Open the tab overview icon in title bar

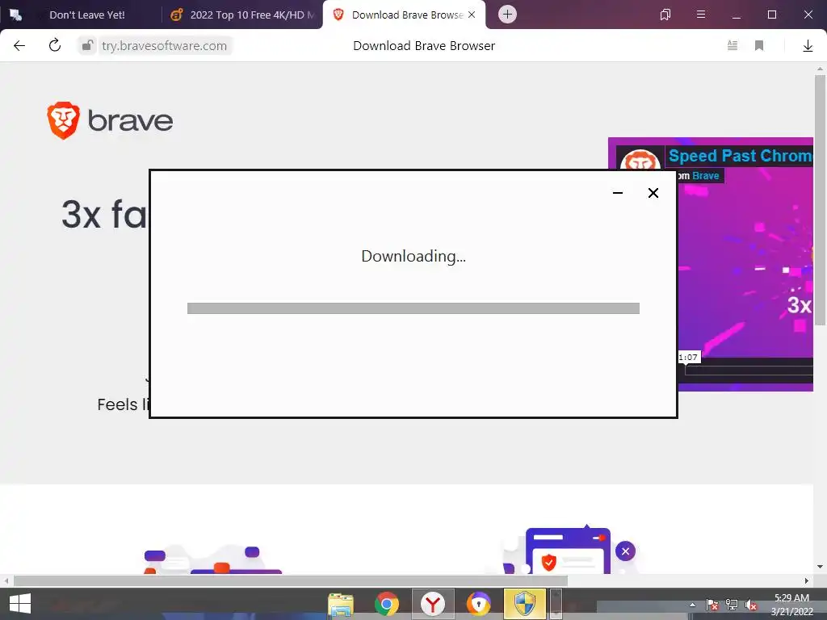coord(665,15)
